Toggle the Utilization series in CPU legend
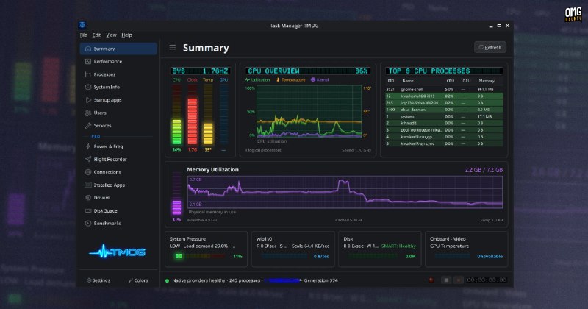 pos(258,80)
